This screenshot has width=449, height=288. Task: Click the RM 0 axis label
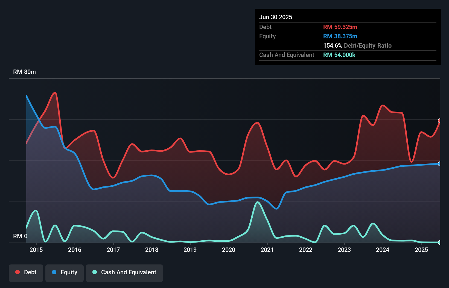tap(20, 236)
